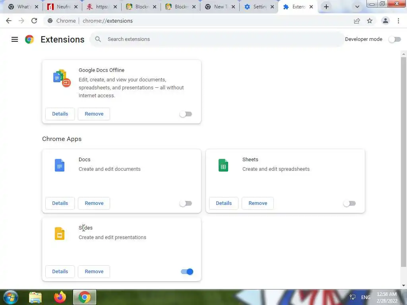The width and height of the screenshot is (407, 305).
Task: Open the user profile avatar icon
Action: tap(386, 21)
